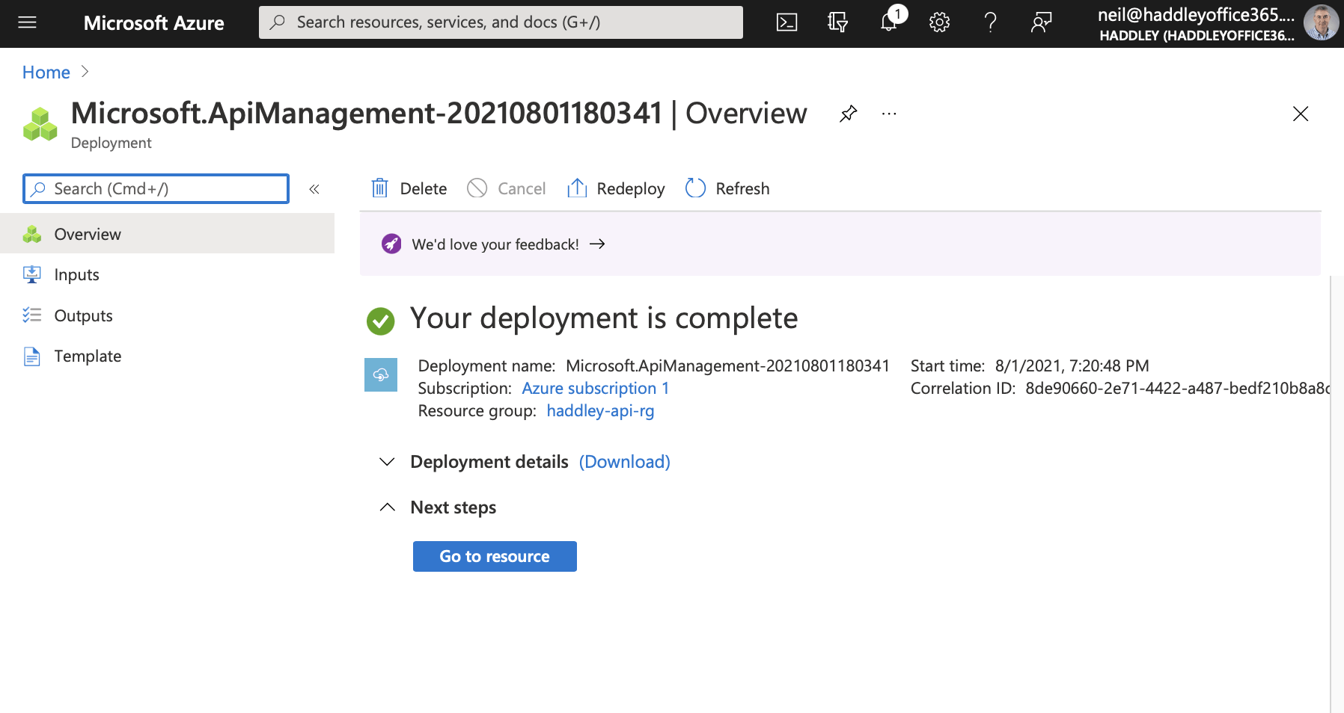Viewport: 1344px width, 713px height.
Task: Open the haddley-api-rg resource group link
Action: coord(600,411)
